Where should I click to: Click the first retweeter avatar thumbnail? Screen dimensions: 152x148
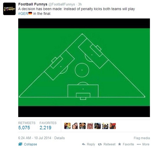67,126
